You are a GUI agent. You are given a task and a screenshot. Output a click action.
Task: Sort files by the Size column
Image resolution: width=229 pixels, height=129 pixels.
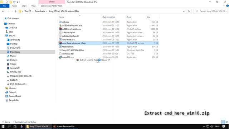point(148,17)
